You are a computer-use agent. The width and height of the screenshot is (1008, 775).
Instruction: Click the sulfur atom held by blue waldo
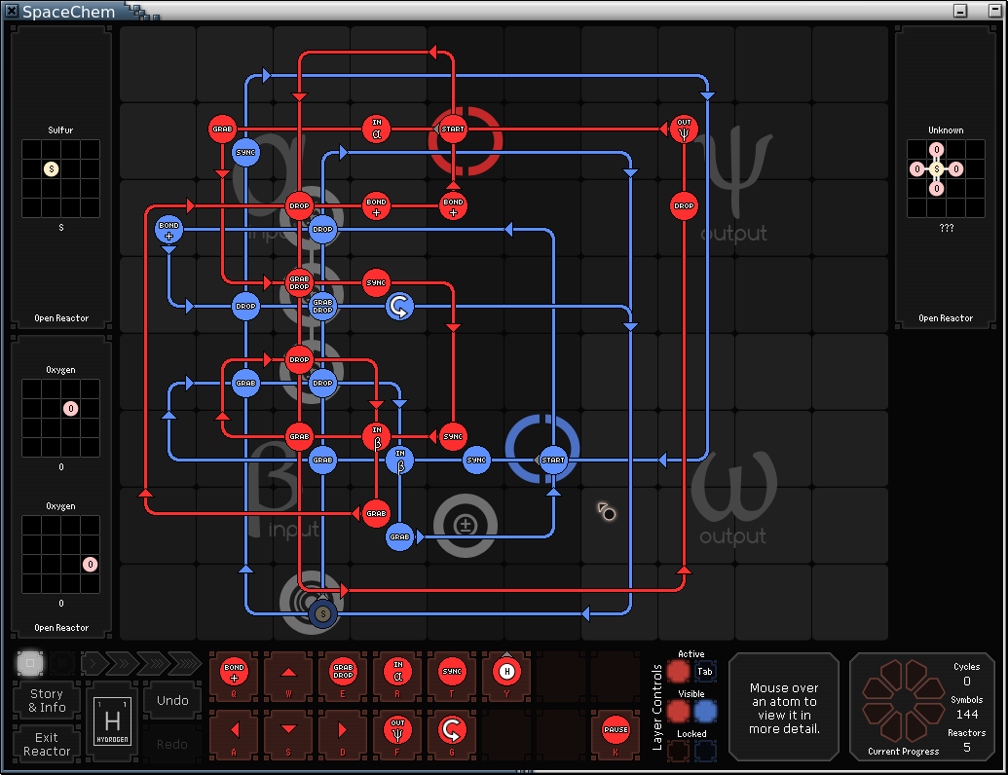coord(322,614)
